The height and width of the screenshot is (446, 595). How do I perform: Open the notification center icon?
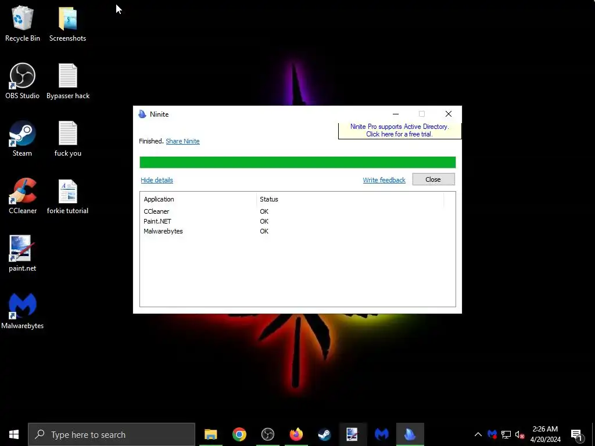click(577, 434)
